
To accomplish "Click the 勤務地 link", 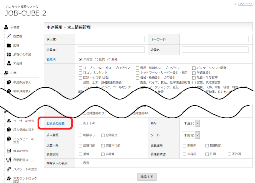I will pyautogui.click(x=51, y=60).
